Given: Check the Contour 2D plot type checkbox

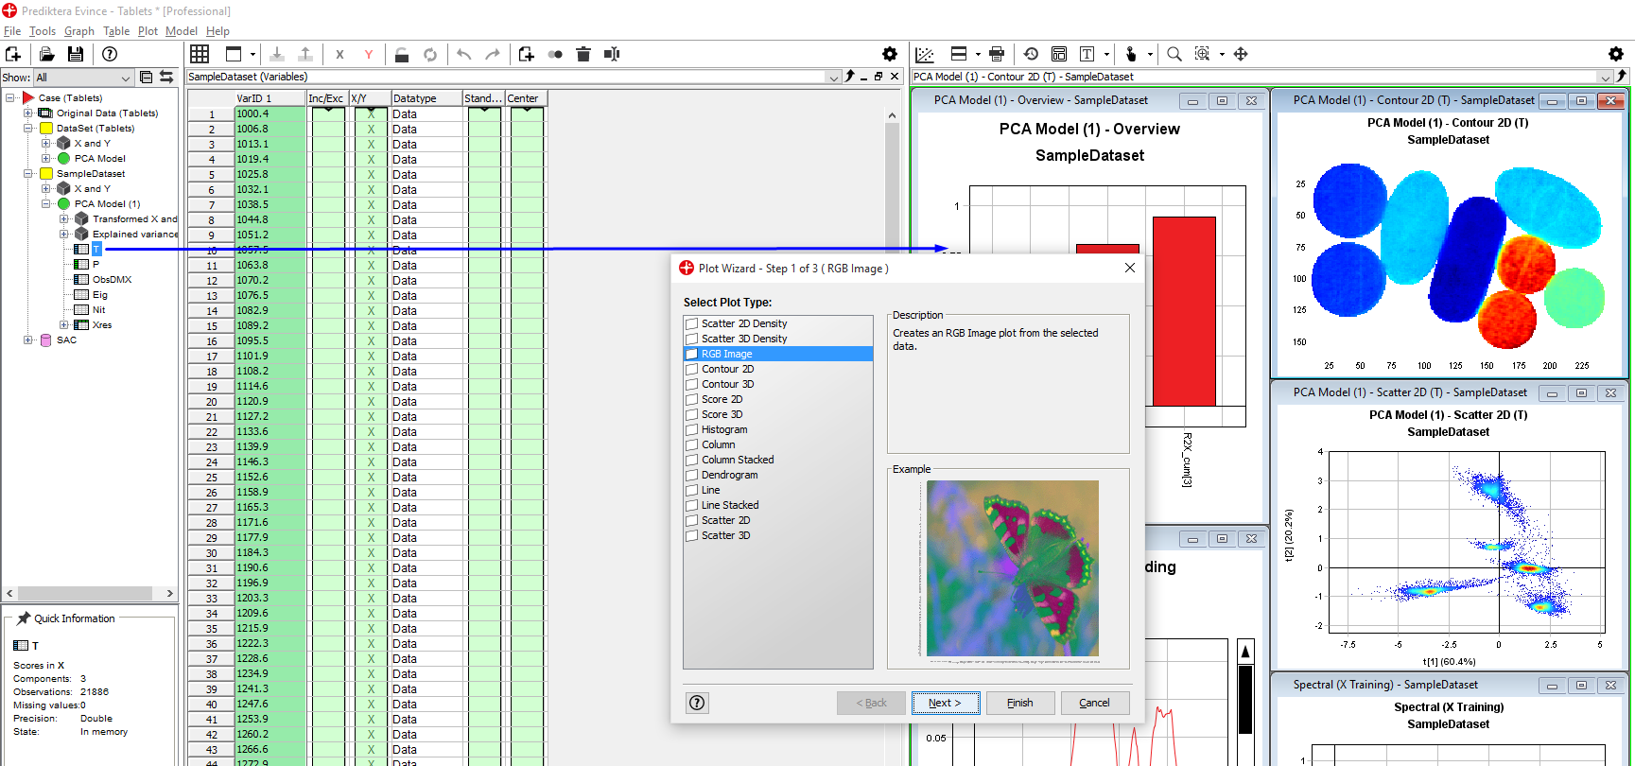Looking at the screenshot, I should 692,369.
